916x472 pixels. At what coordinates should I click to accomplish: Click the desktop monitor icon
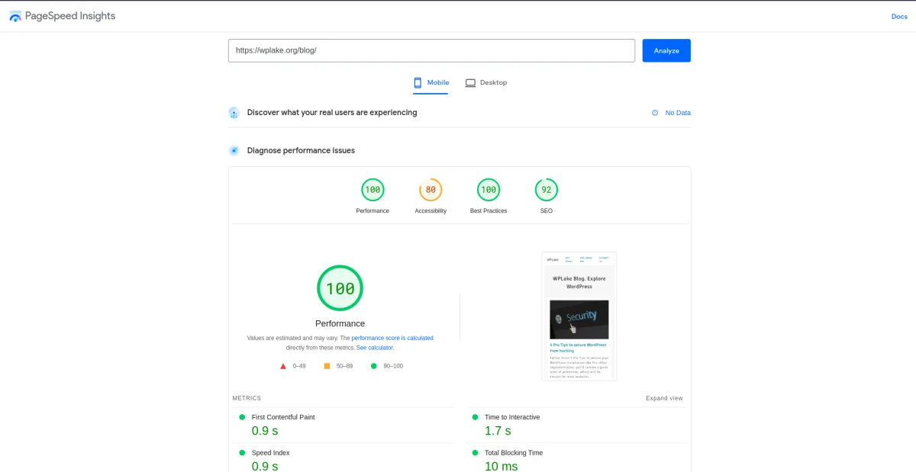click(x=470, y=82)
